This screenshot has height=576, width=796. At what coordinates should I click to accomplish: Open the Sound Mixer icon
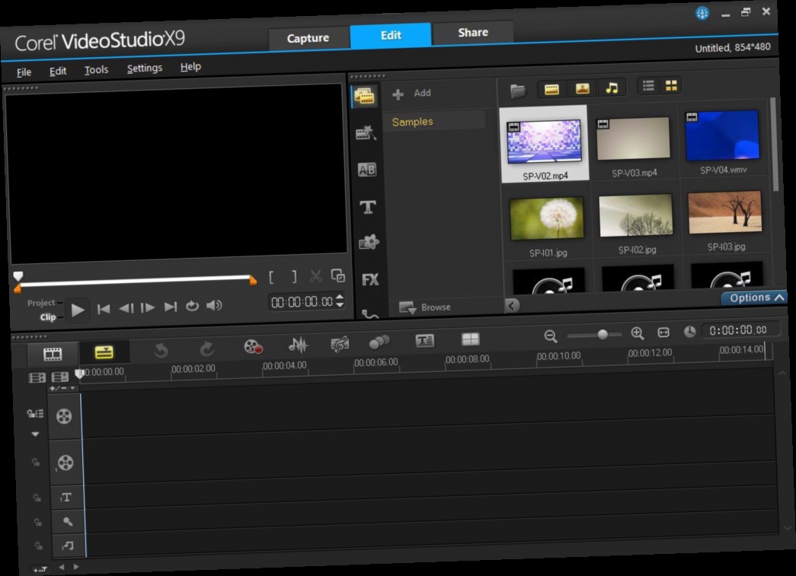click(298, 345)
